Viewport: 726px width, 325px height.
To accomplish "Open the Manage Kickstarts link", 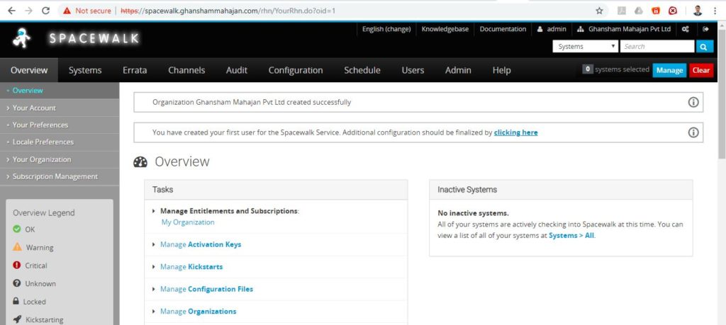I will [x=191, y=267].
